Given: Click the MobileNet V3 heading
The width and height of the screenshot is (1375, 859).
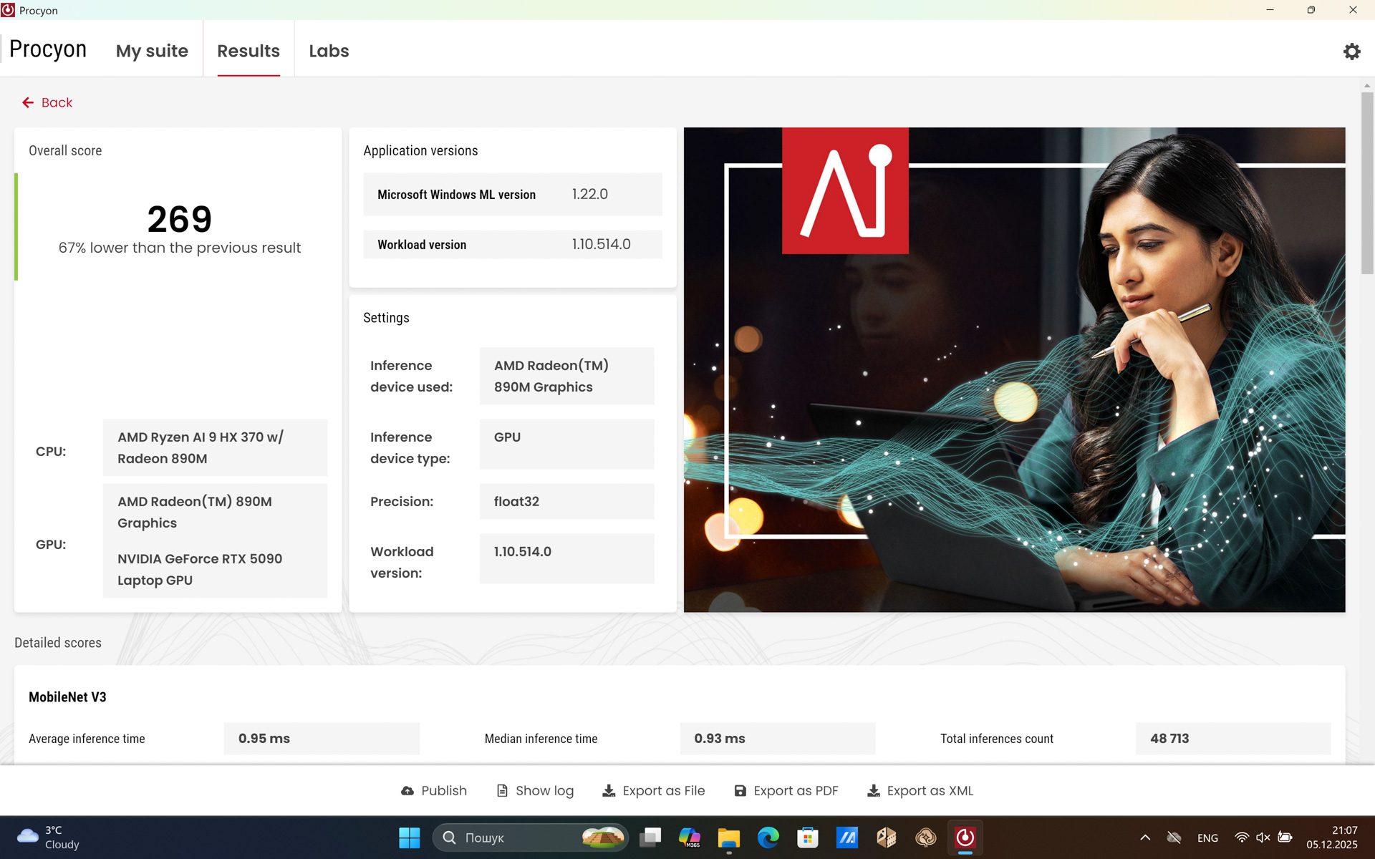Looking at the screenshot, I should point(67,697).
